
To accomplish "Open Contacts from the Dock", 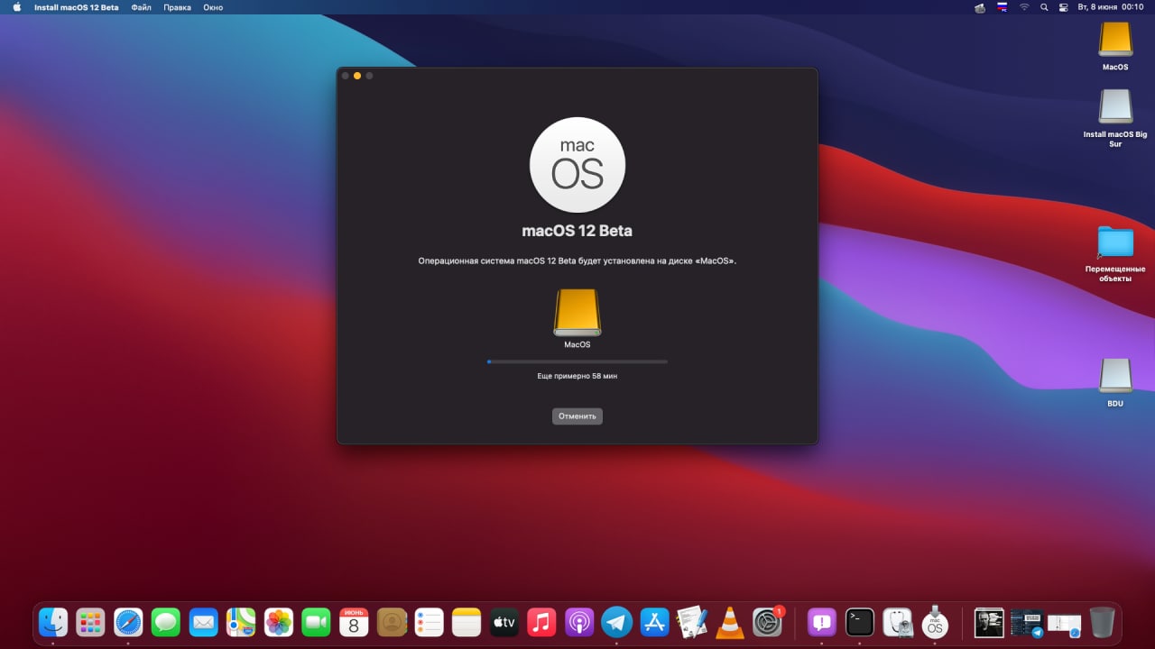I will (392, 622).
